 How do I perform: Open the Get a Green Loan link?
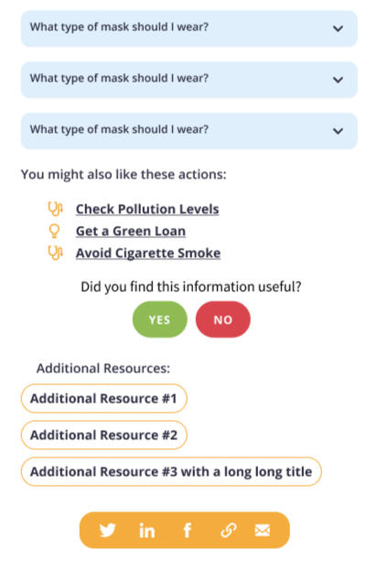[131, 231]
